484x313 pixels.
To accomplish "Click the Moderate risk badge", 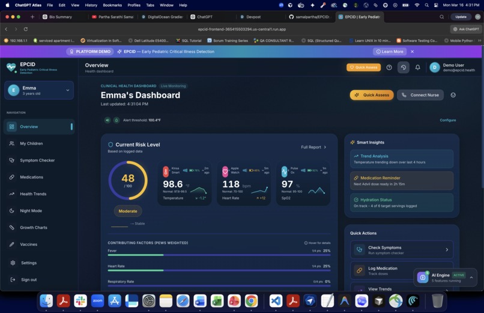I will coord(128,211).
